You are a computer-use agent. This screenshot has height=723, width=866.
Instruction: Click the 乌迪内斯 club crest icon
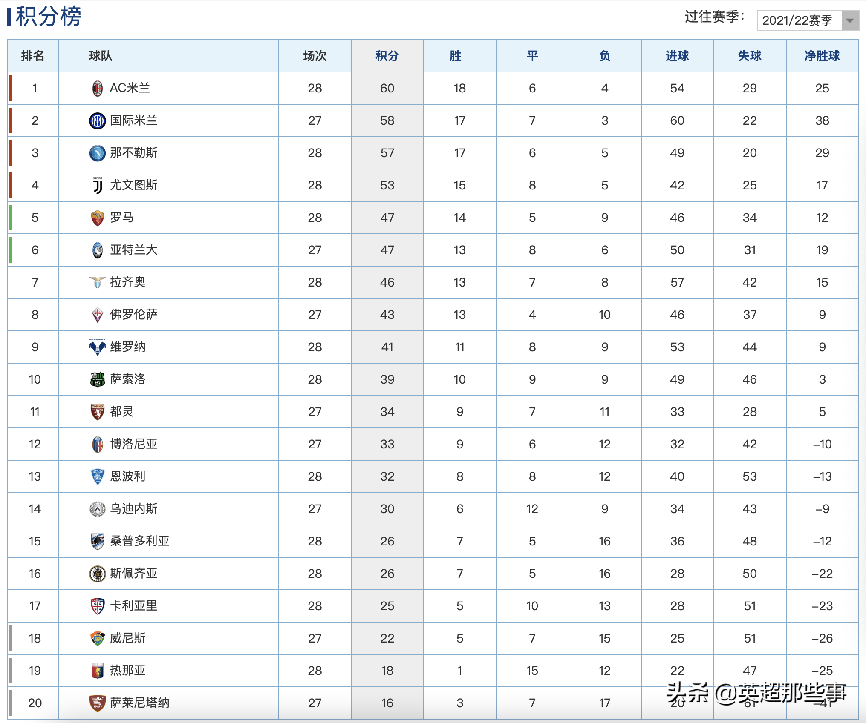point(98,509)
